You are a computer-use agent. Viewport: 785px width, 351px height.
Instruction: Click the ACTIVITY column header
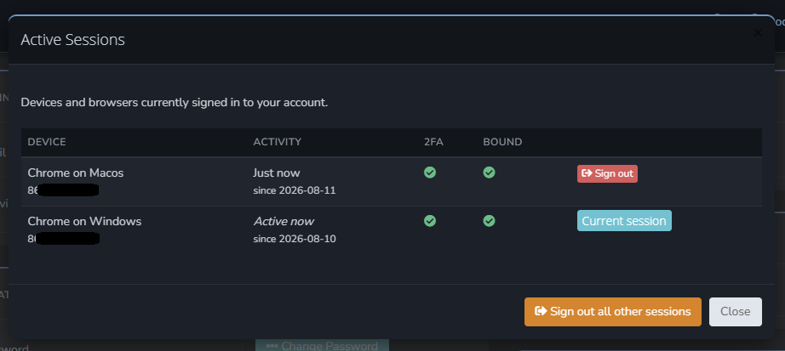[x=278, y=142]
